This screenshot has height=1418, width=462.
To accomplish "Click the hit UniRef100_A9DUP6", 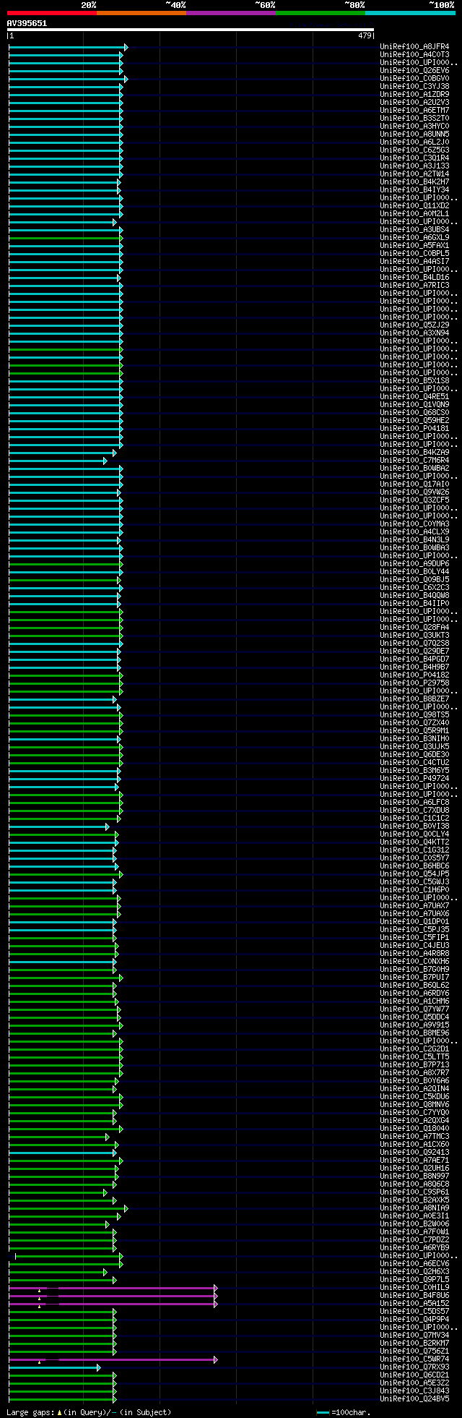I will [x=414, y=564].
